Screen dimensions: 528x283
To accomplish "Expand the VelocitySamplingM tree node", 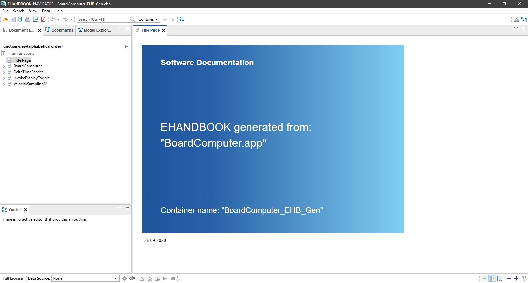I will point(4,84).
